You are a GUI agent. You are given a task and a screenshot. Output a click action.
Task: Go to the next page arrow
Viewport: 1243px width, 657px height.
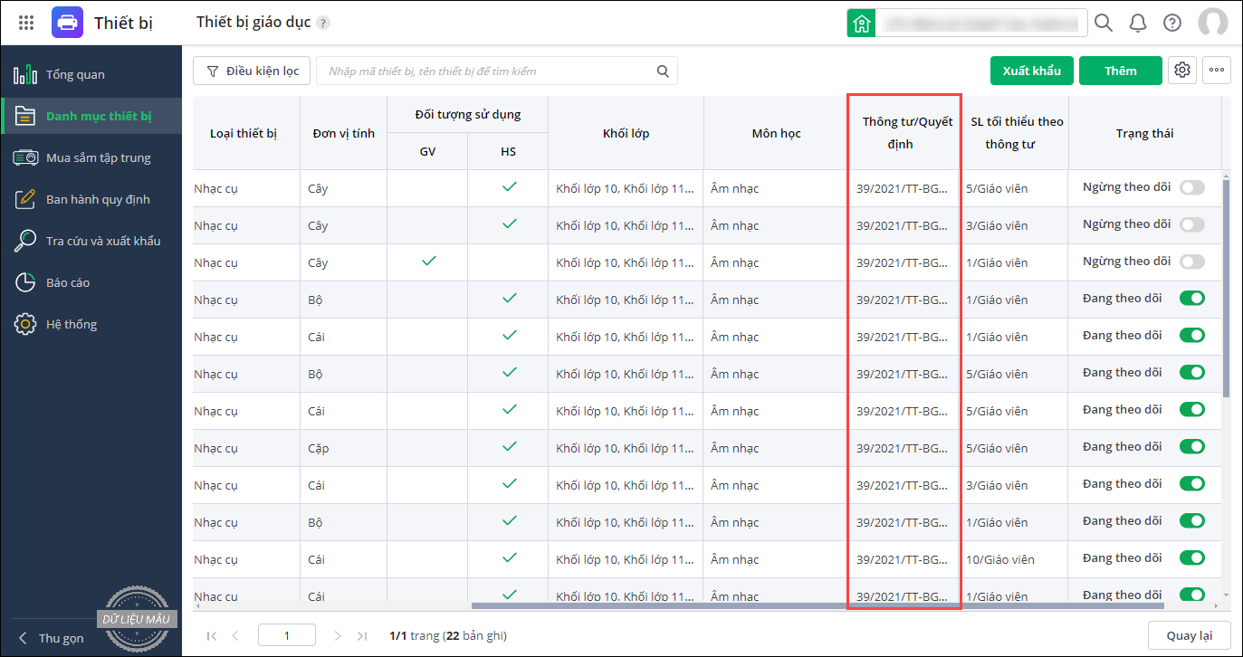pos(338,636)
